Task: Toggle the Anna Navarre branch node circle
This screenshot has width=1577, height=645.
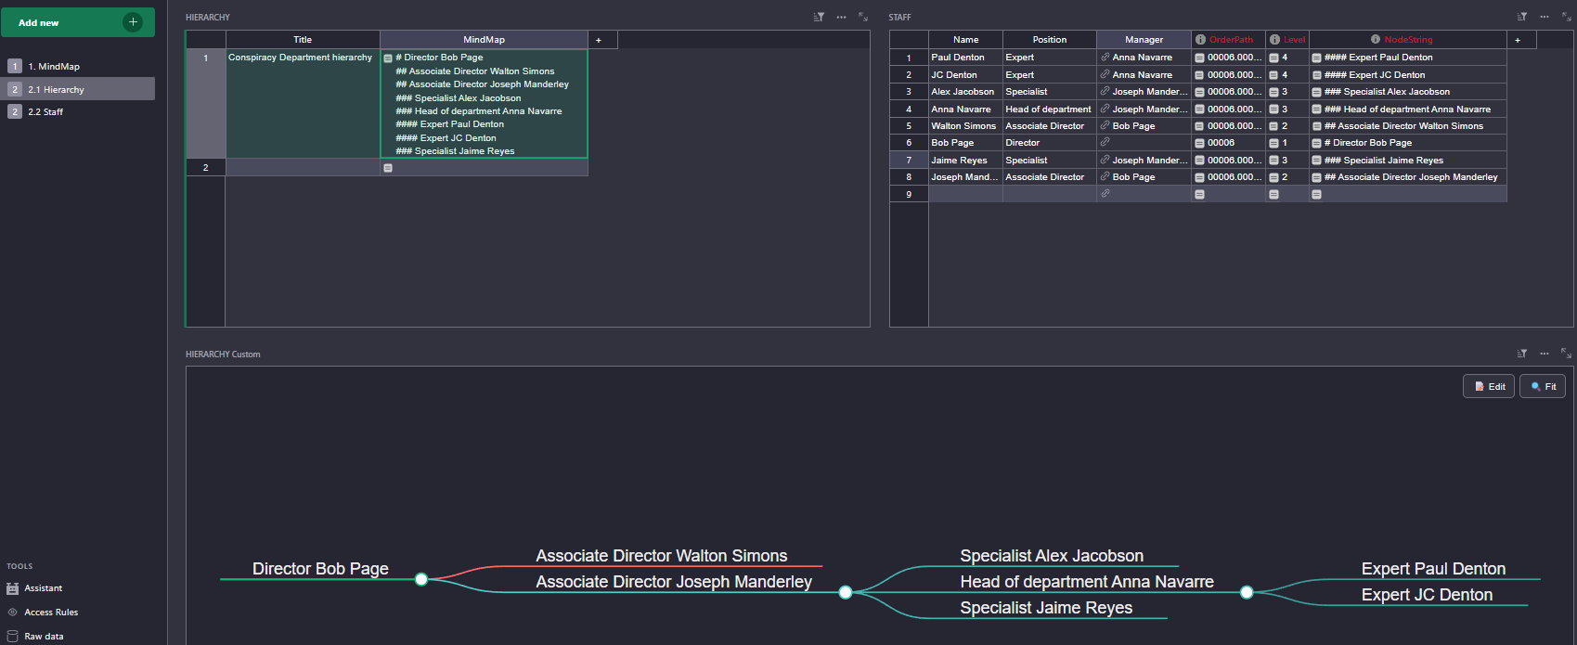Action: point(1247,592)
